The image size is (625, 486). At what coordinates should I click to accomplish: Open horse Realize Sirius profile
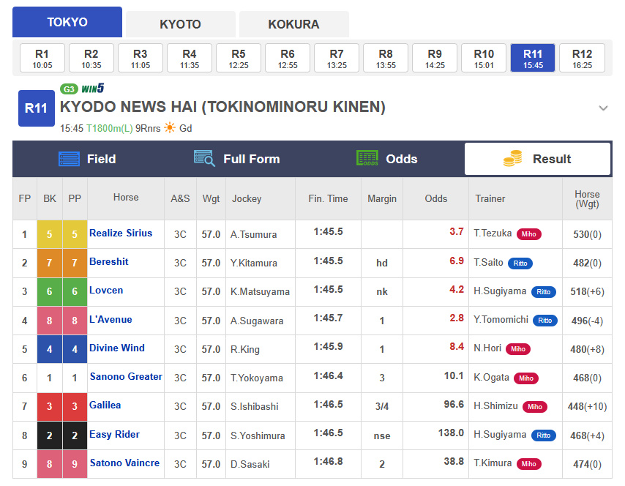(121, 233)
